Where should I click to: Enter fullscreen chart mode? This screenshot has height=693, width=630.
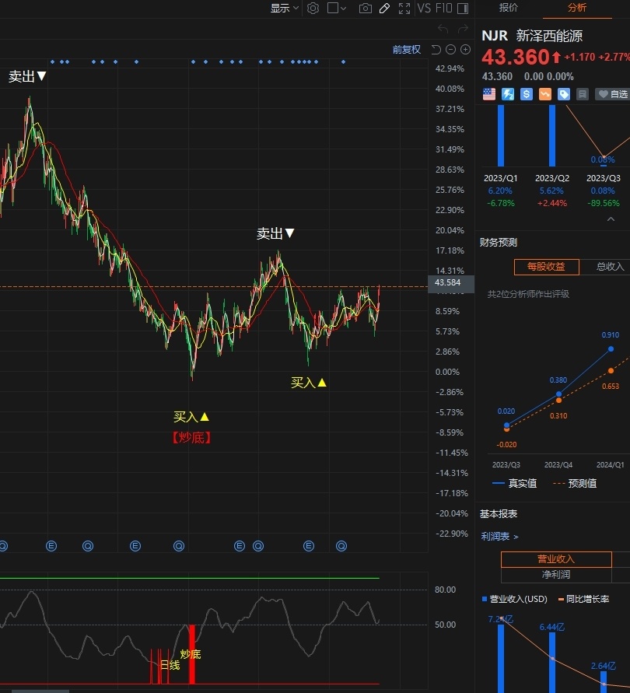pyautogui.click(x=404, y=8)
